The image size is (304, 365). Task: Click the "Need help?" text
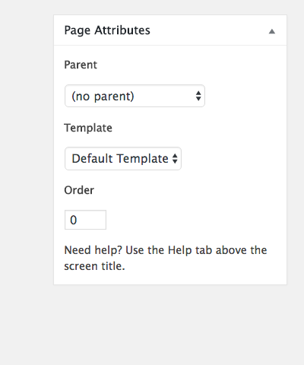click(x=93, y=250)
